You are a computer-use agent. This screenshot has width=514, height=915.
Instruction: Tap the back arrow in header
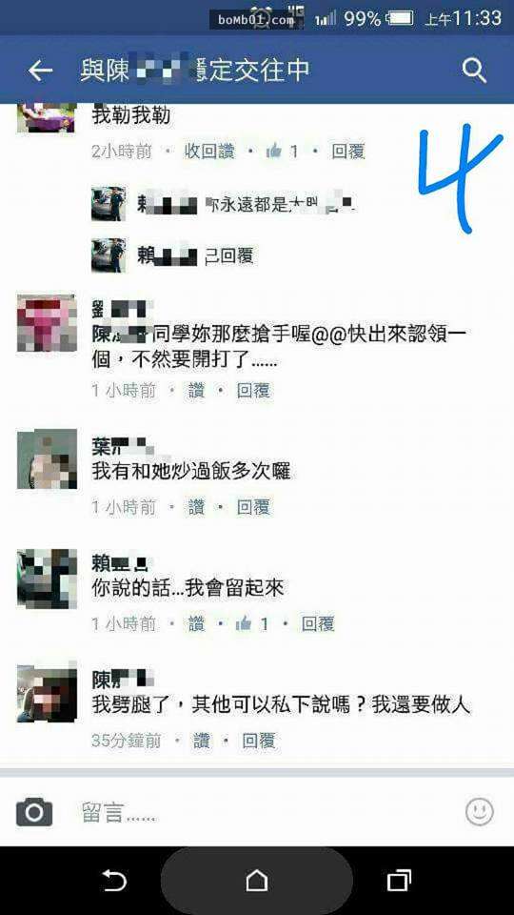[40, 71]
